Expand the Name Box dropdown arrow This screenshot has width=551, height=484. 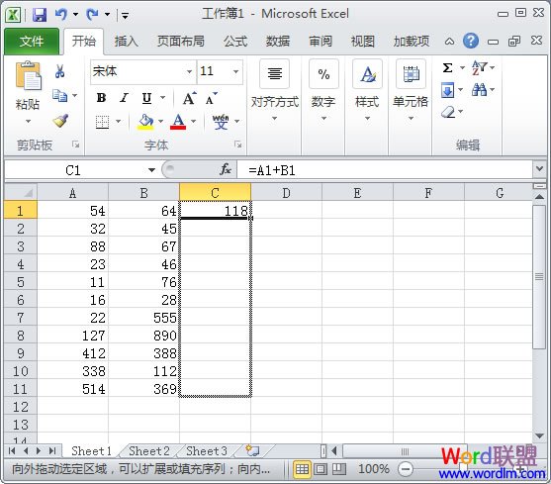151,170
